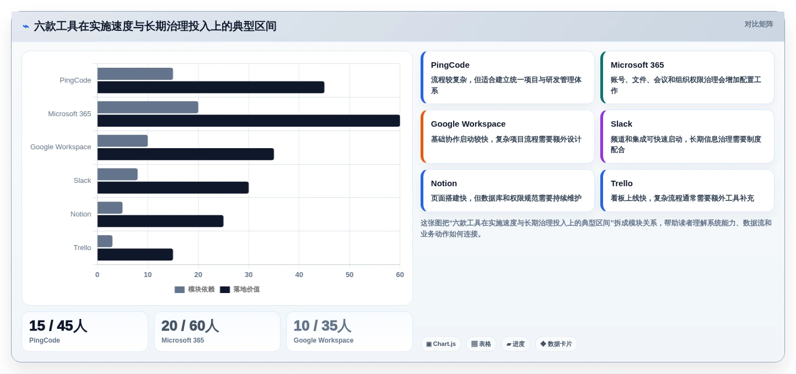Click the PingCode y-axis label

76,80
